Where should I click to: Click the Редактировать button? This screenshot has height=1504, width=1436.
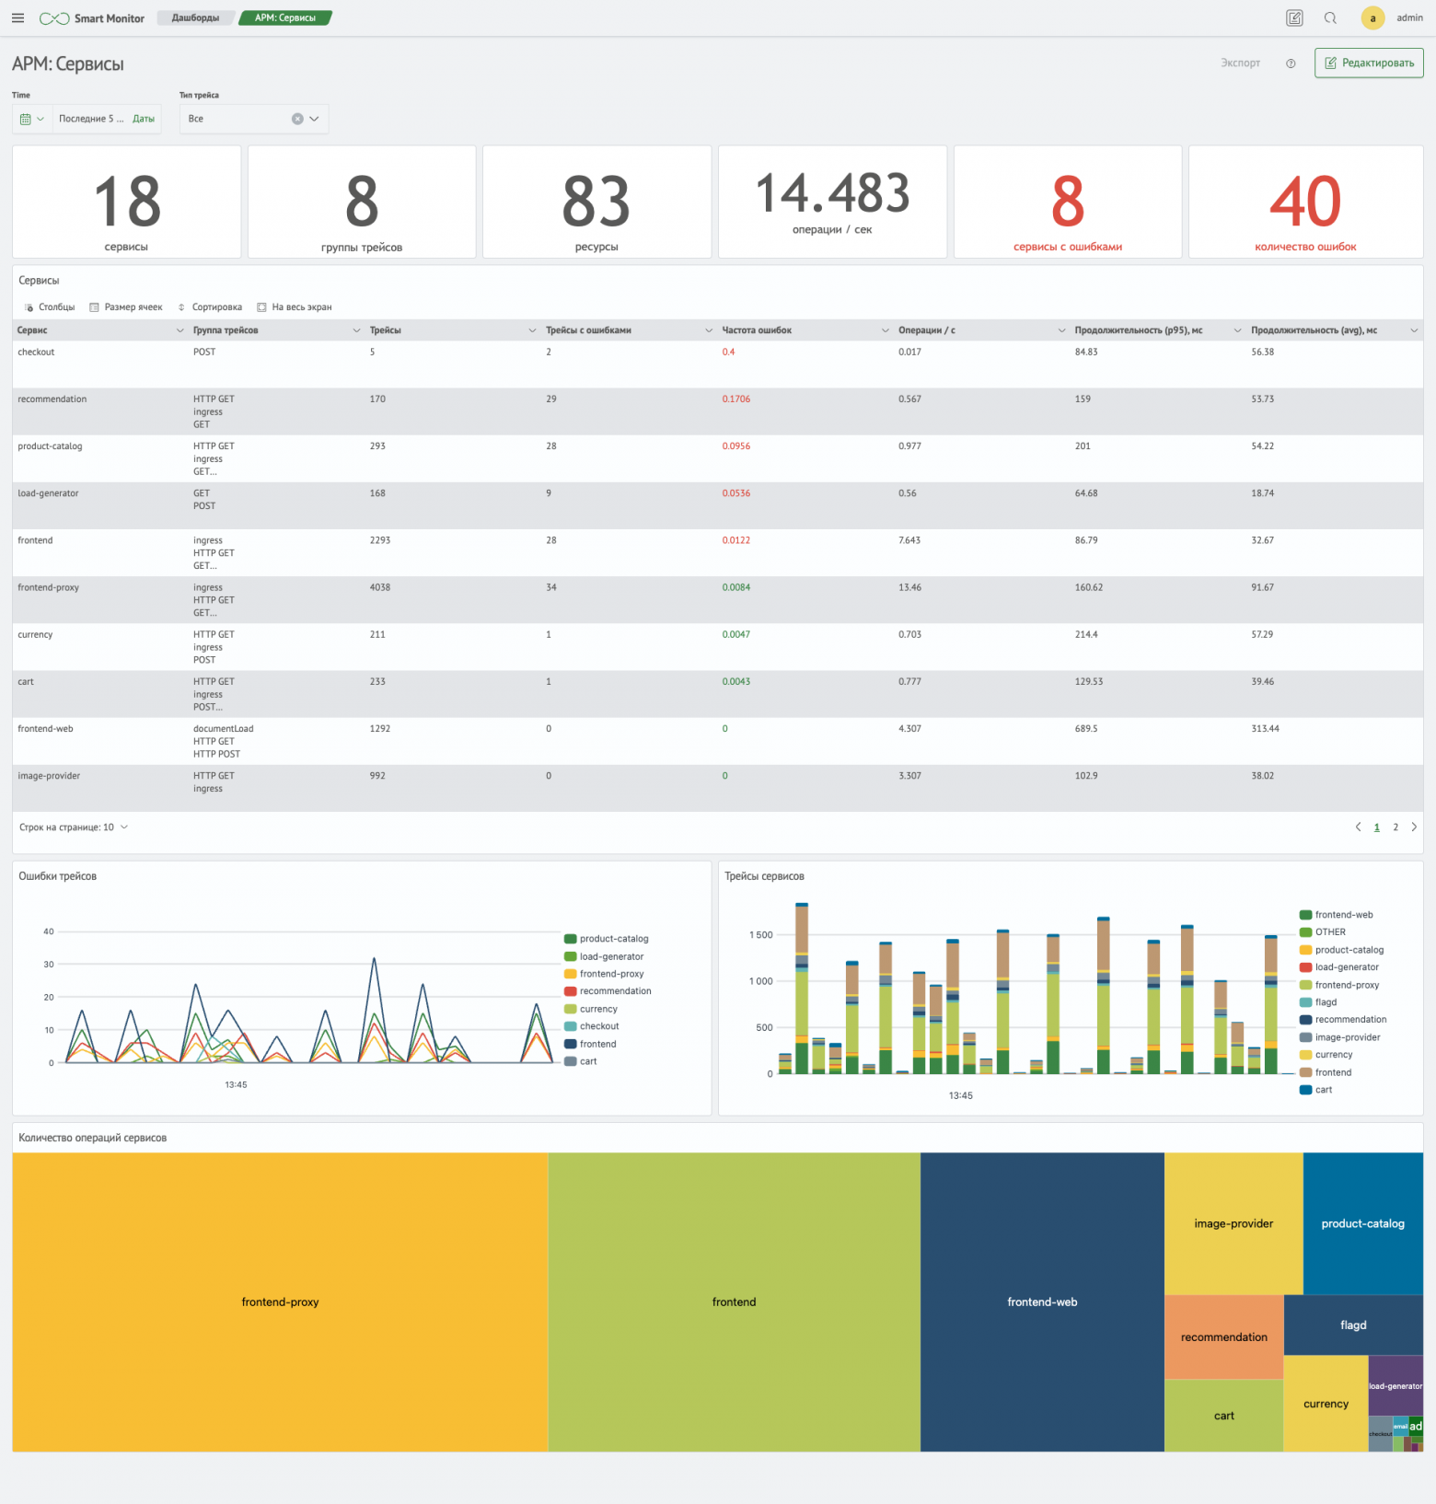click(x=1369, y=63)
